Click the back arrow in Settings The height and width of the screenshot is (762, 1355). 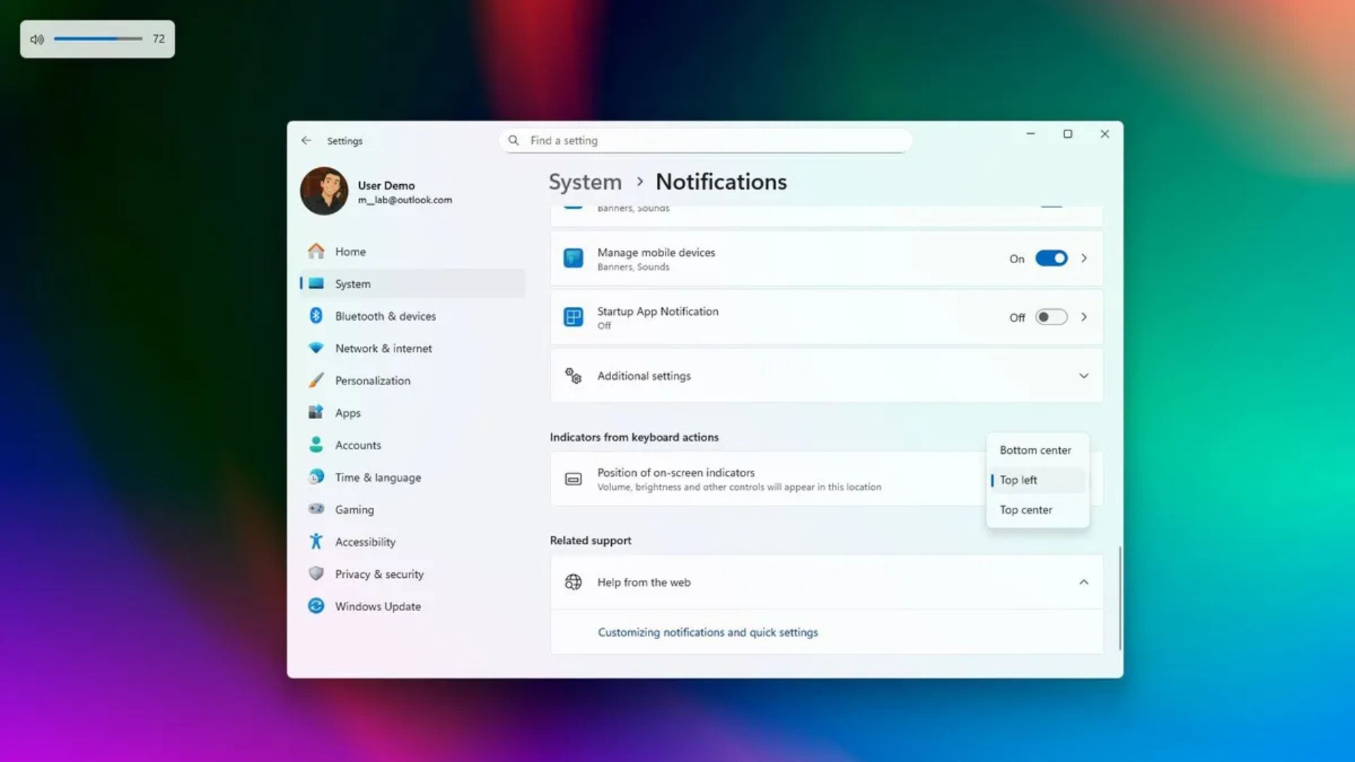click(x=306, y=140)
